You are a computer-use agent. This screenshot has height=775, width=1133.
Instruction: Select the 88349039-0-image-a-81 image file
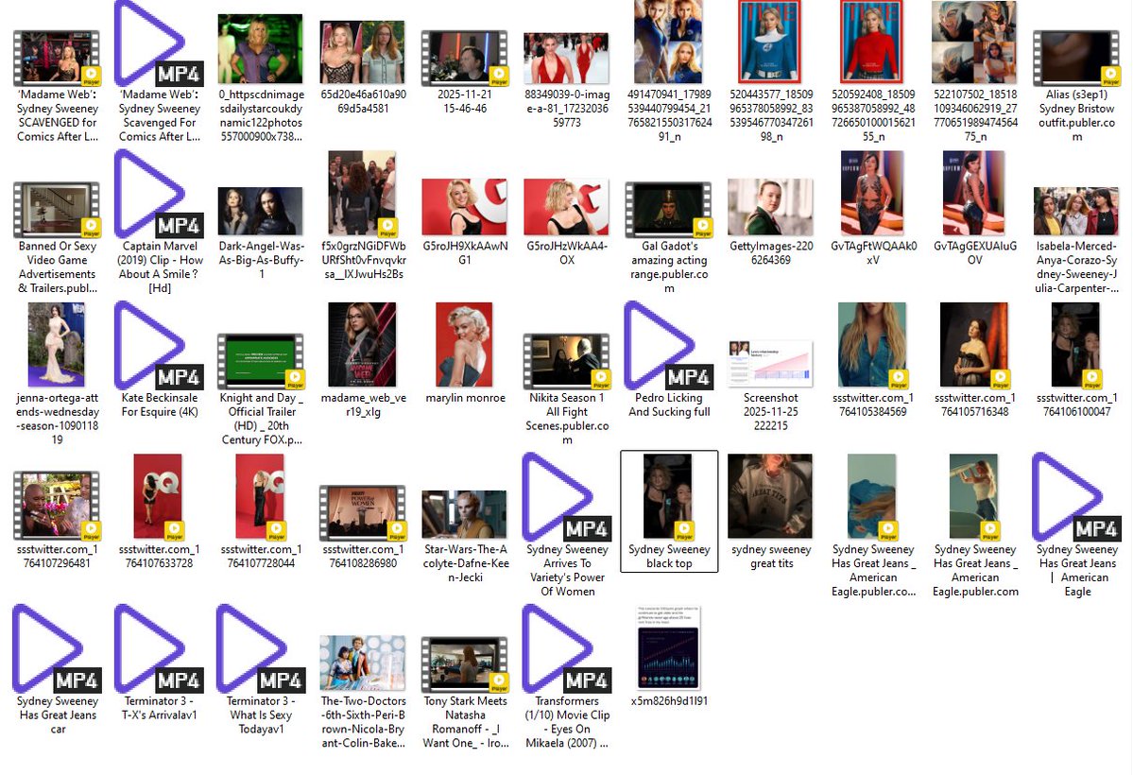[x=567, y=59]
